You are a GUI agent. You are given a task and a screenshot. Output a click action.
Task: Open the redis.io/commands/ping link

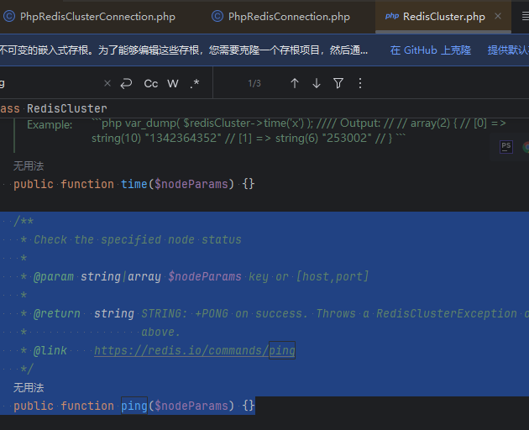[x=195, y=350]
